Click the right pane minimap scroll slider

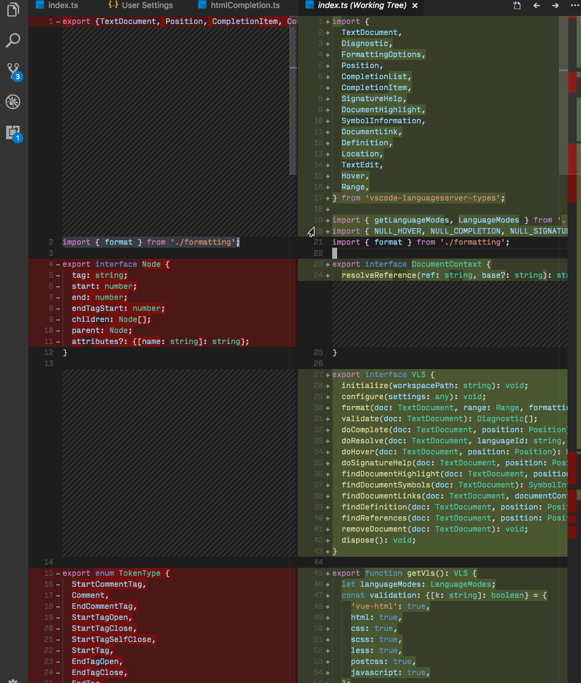tap(563, 95)
